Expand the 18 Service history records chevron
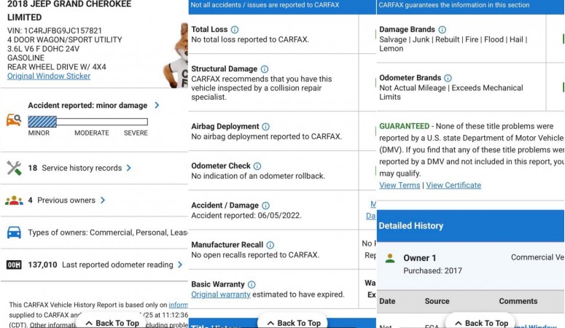This screenshot has height=328, width=565. tap(128, 168)
